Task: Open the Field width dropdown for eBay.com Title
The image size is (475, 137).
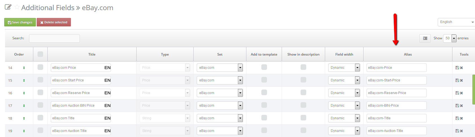Action: tap(344, 118)
